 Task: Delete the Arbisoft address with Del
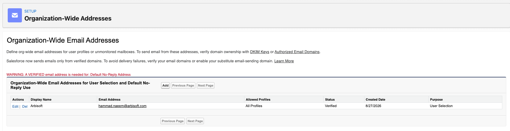click(25, 106)
